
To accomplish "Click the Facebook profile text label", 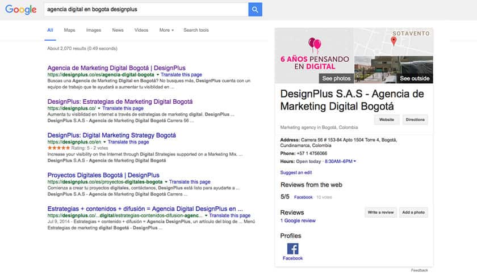I will [x=292, y=258].
